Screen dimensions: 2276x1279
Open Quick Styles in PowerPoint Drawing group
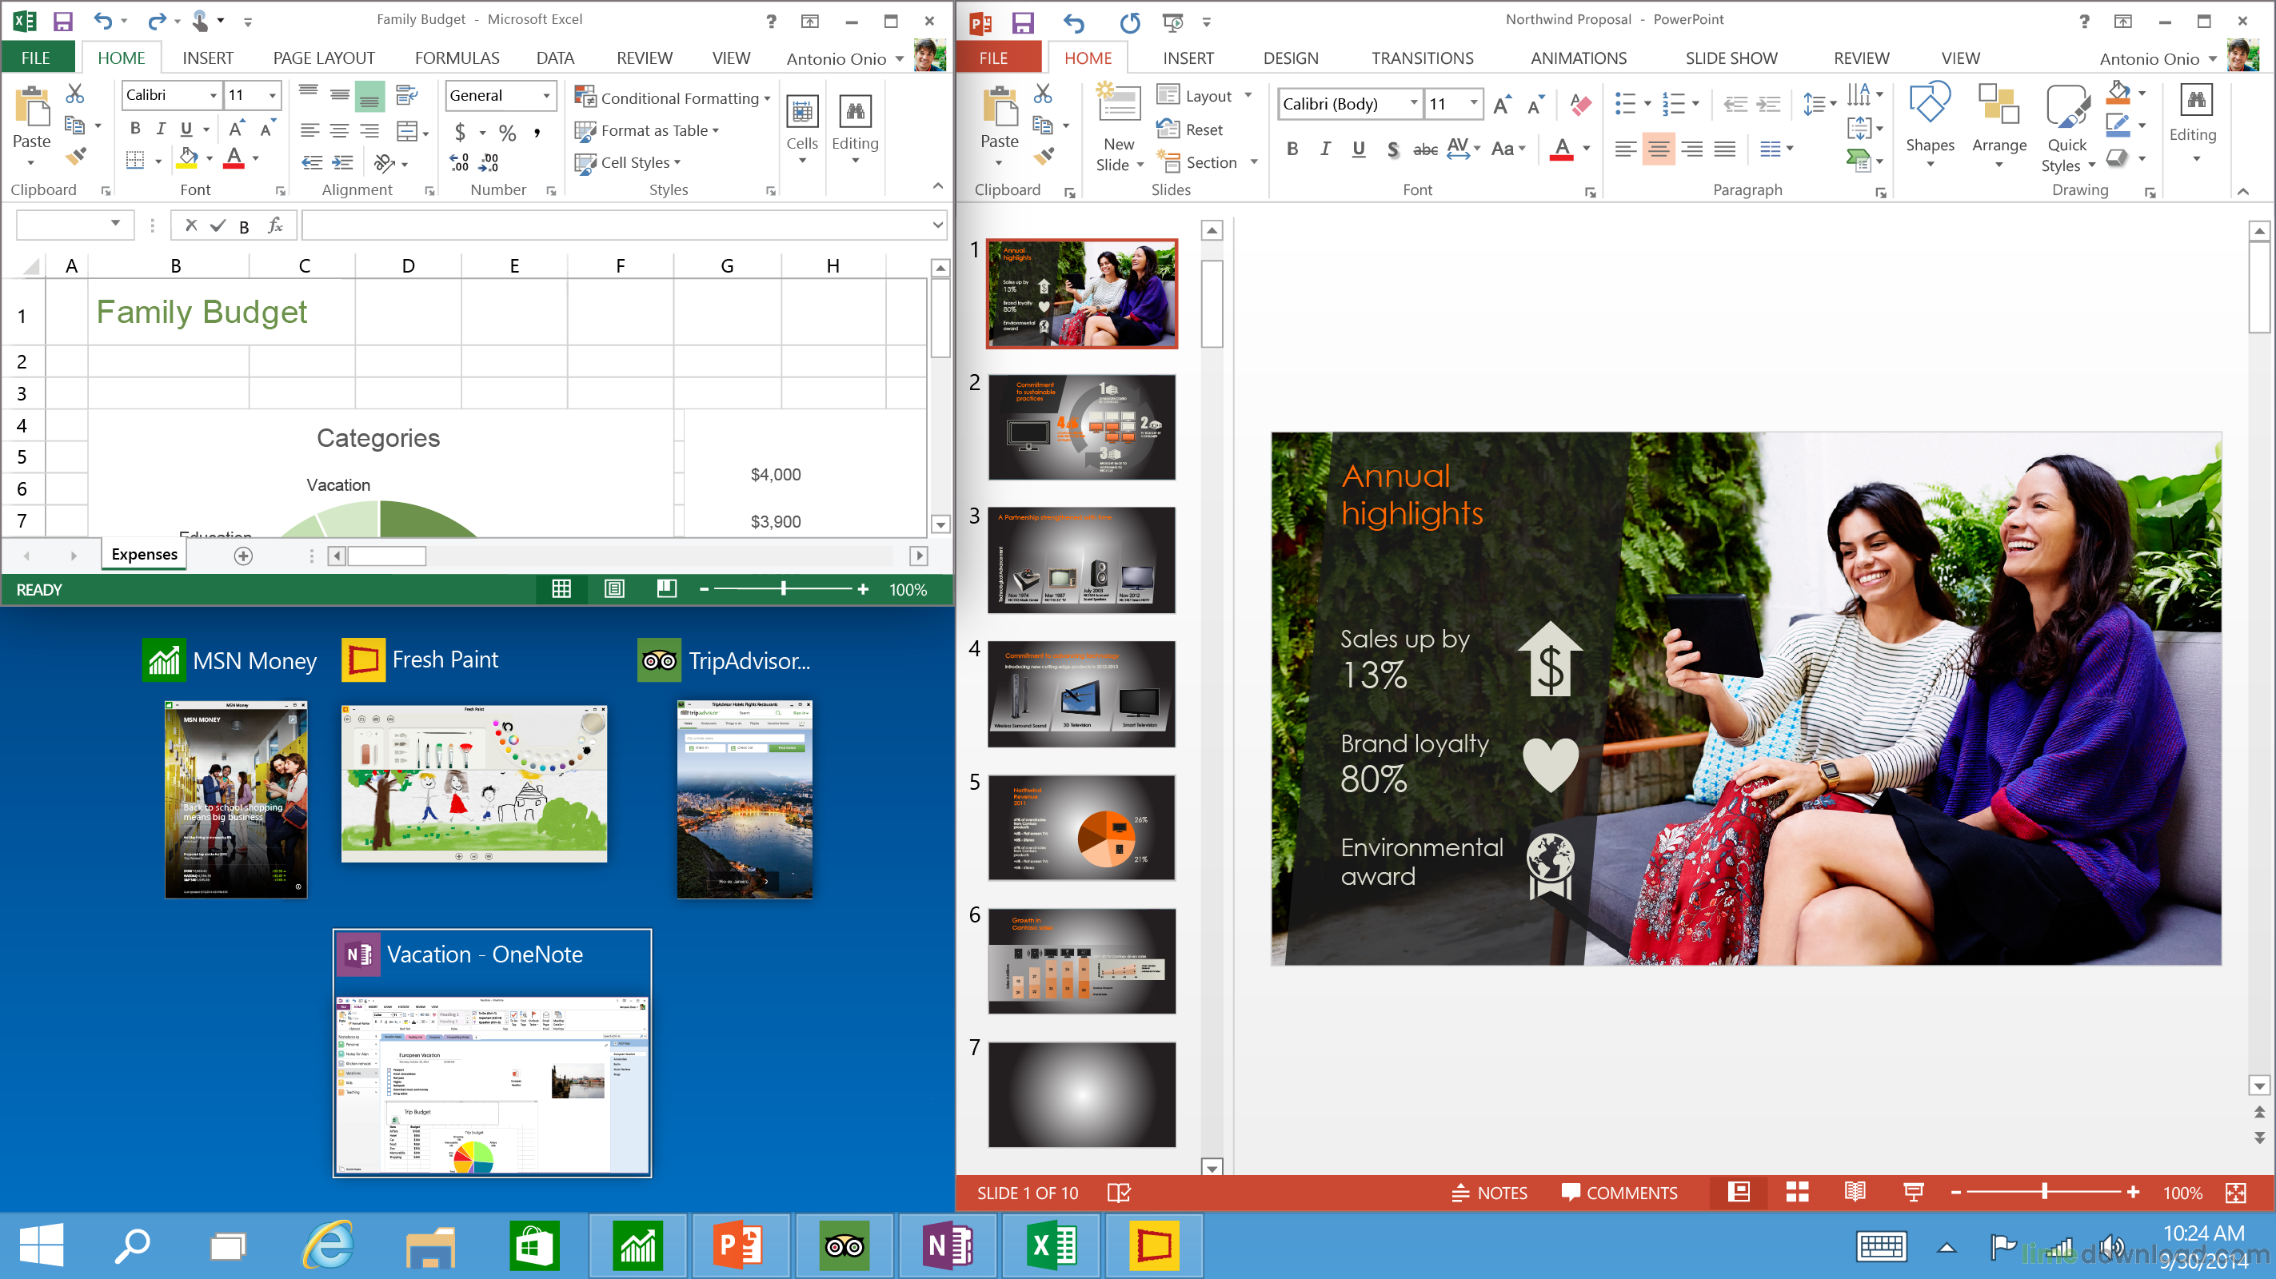2066,129
